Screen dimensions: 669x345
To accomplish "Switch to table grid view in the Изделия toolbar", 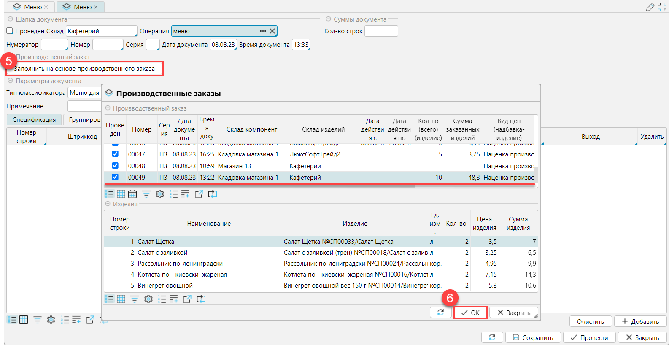I will pos(121,299).
